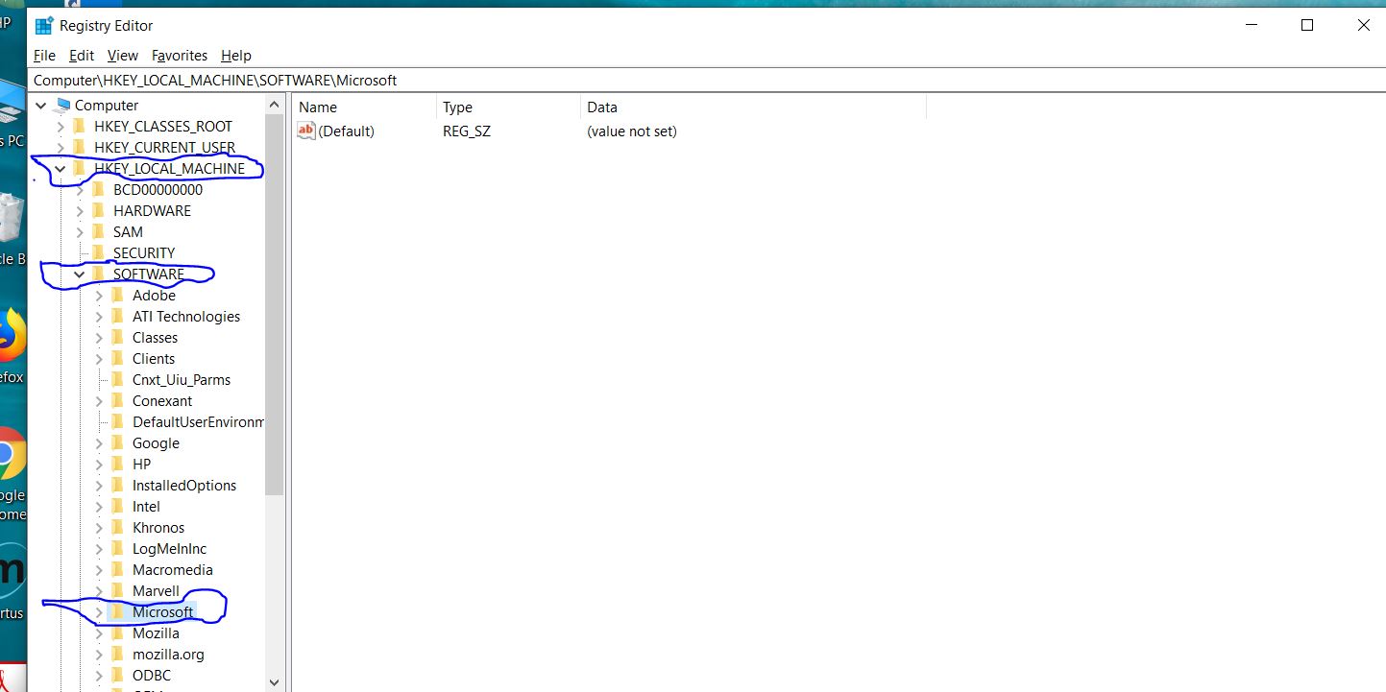Expand HKEY_CLASSES_ROOT chevron
The height and width of the screenshot is (692, 1386).
[x=61, y=127]
